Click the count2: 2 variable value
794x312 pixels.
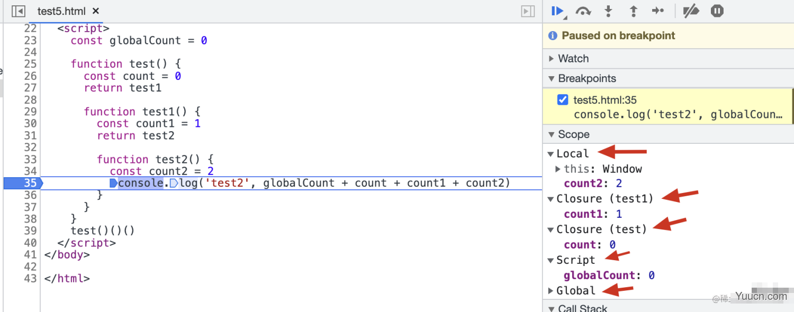pos(619,184)
